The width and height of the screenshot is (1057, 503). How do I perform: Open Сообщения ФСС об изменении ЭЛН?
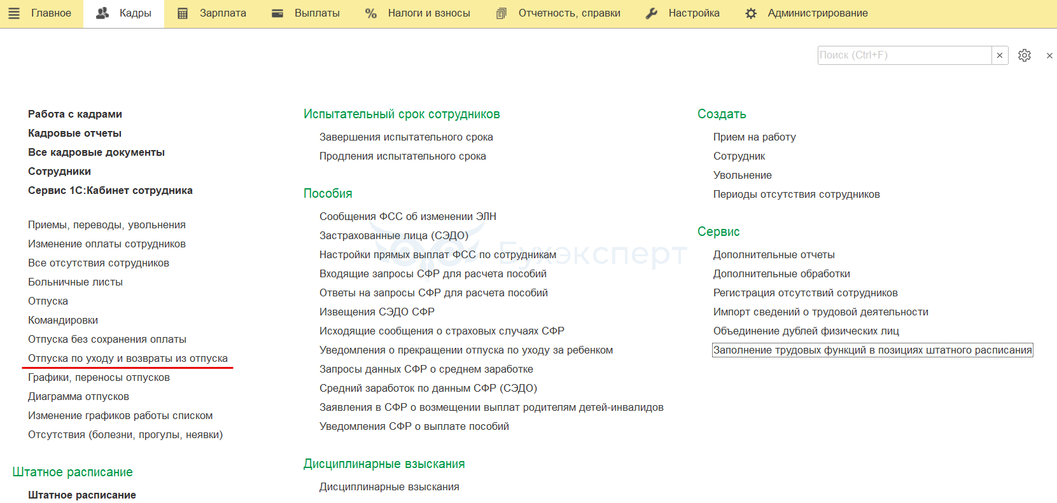(408, 217)
